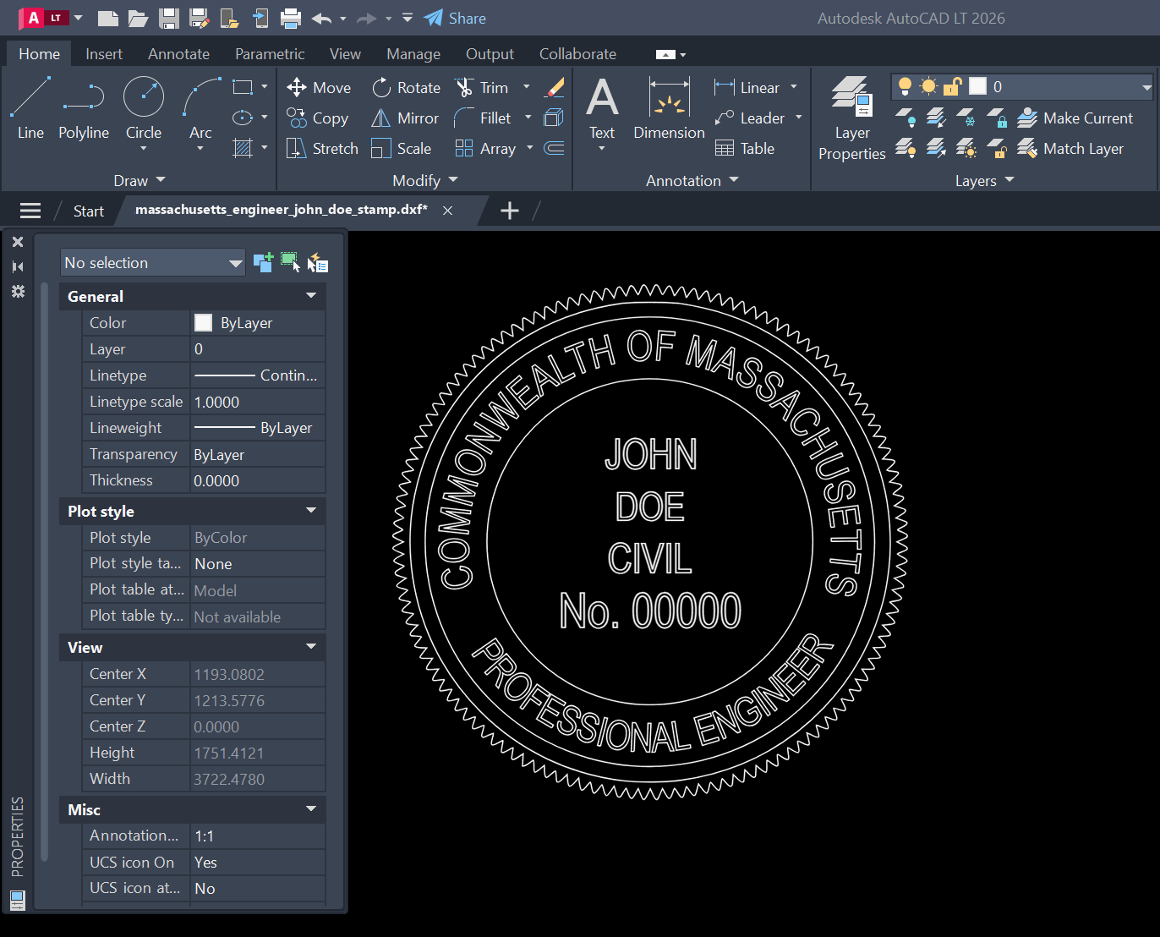This screenshot has height=937, width=1160.
Task: Switch to the View ribbon tab
Action: [x=345, y=54]
